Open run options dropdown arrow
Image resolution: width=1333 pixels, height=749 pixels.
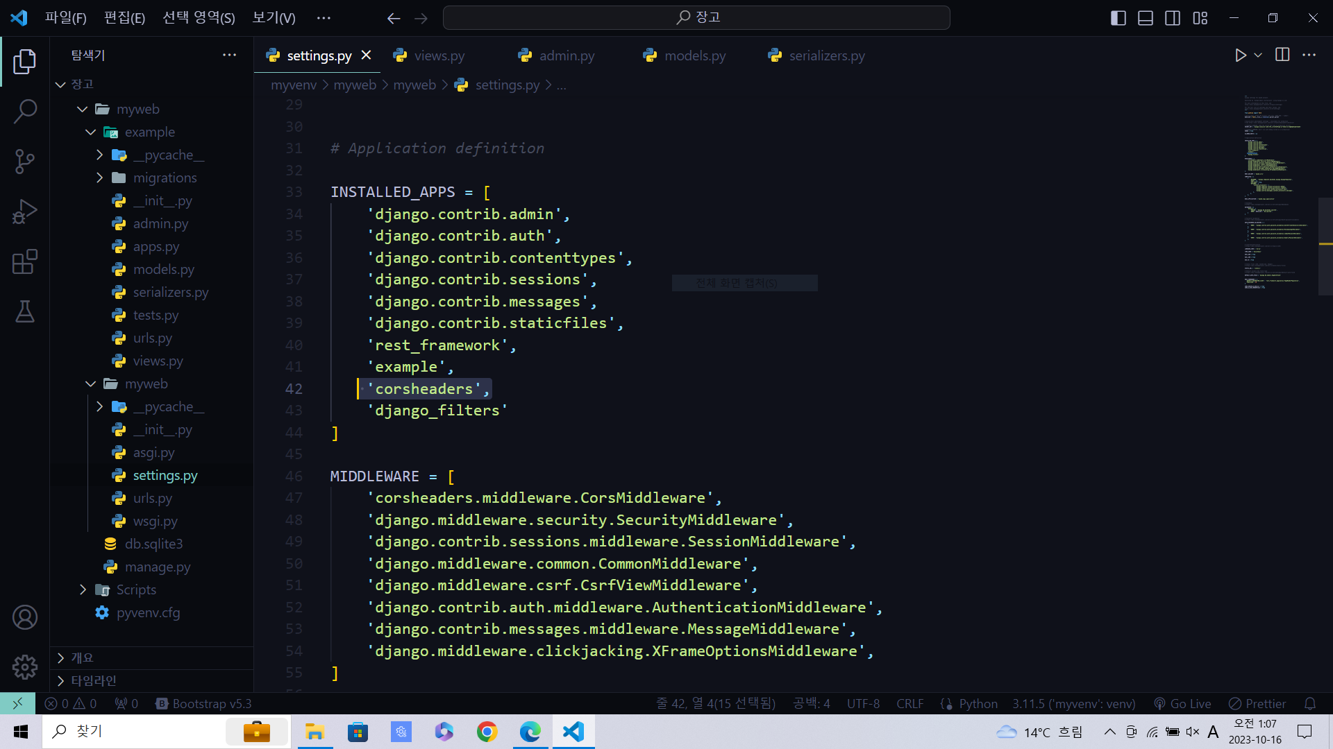tap(1258, 55)
